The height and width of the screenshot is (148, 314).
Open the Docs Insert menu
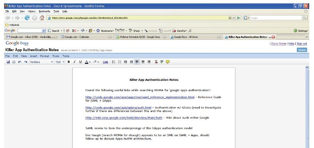[34, 56]
